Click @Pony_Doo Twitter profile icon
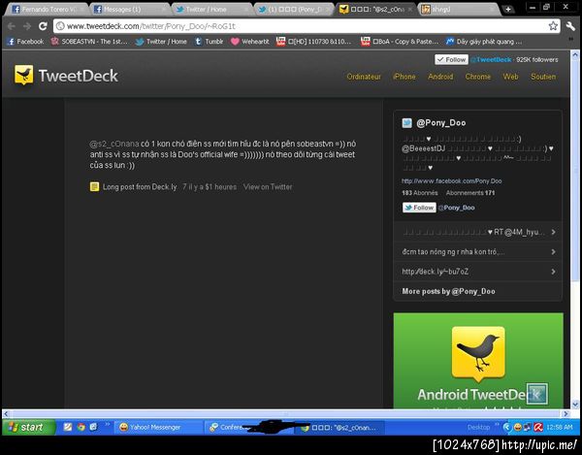582x455 pixels. (407, 123)
